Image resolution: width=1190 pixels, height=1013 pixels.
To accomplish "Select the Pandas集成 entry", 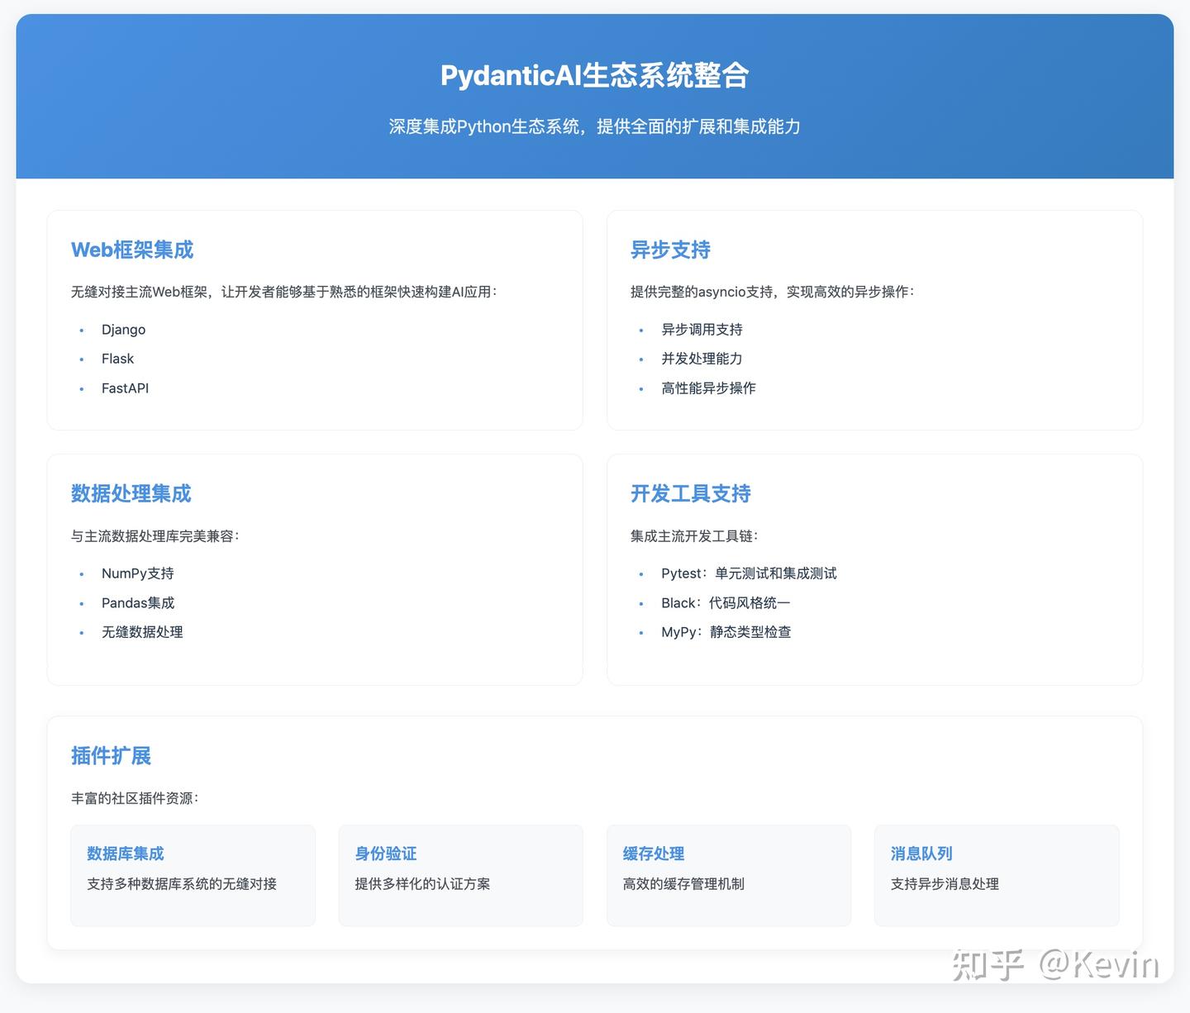I will [137, 602].
